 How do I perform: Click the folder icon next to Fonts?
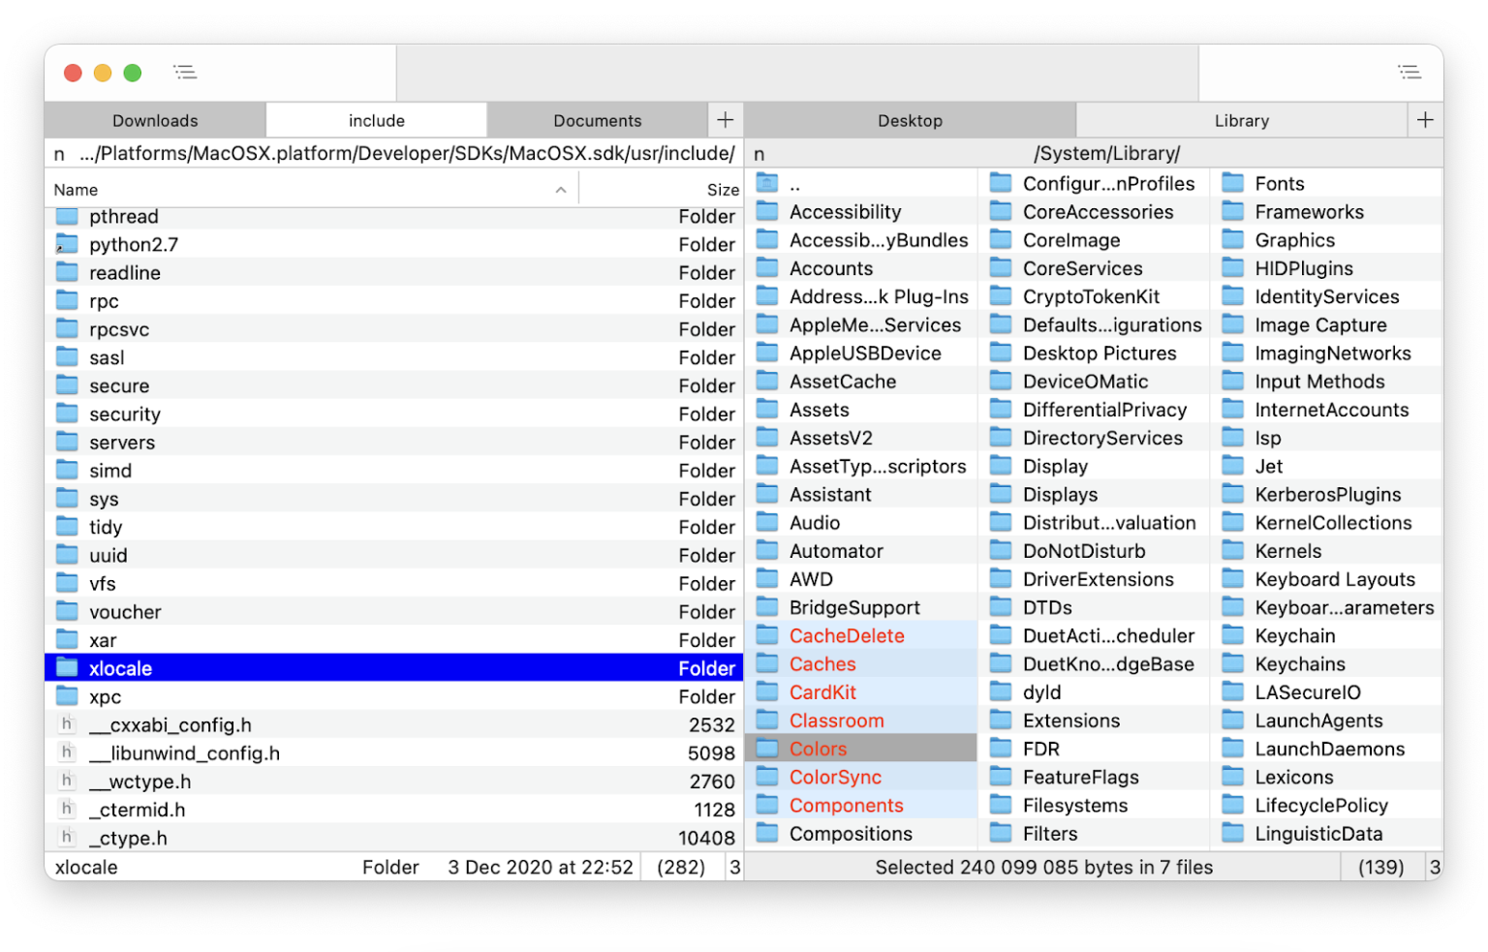click(1234, 182)
